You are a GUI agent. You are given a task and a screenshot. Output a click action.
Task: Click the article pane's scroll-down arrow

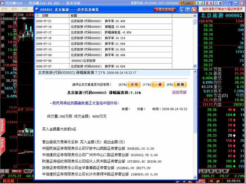(x=195, y=177)
